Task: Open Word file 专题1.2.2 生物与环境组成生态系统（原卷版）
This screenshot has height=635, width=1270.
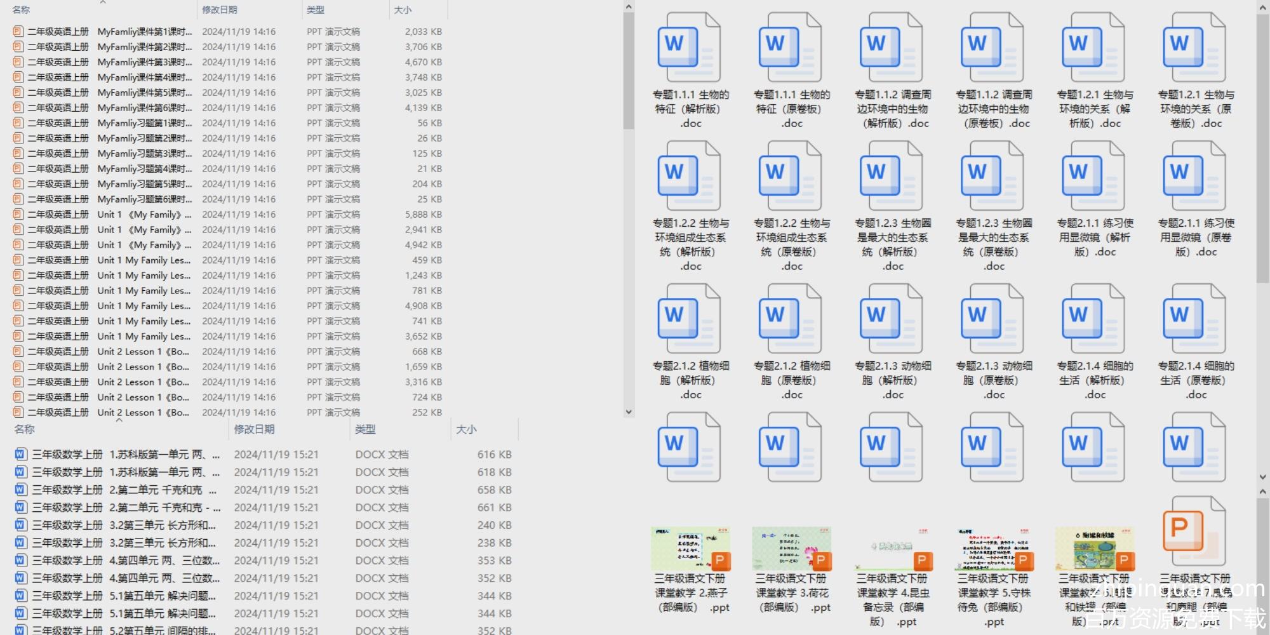Action: point(791,176)
